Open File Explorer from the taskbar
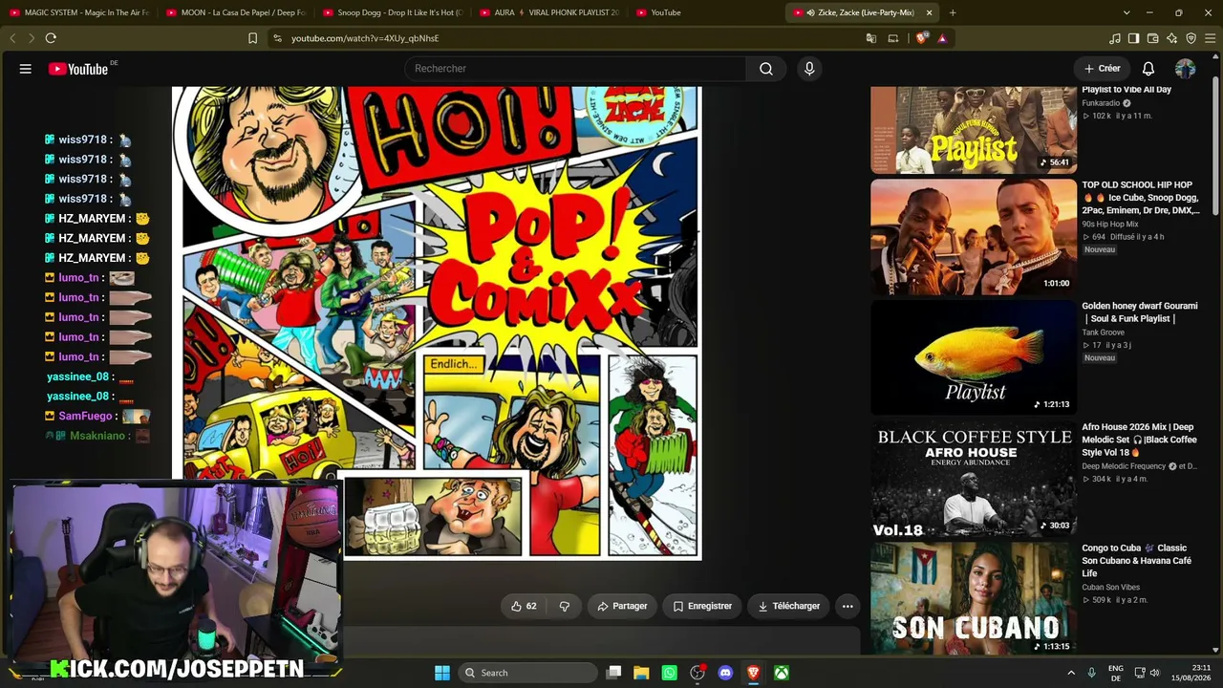The width and height of the screenshot is (1223, 688). [641, 673]
